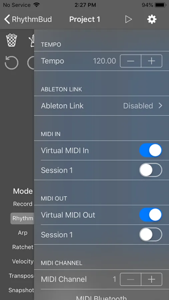Enable Session 1 under MIDI In
169x300 pixels.
point(151,170)
